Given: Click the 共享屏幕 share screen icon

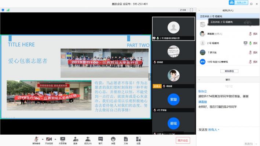Looking at the screenshot, I should 63,140.
